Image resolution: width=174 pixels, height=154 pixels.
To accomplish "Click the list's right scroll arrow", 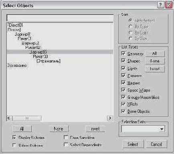I will [x=110, y=118].
